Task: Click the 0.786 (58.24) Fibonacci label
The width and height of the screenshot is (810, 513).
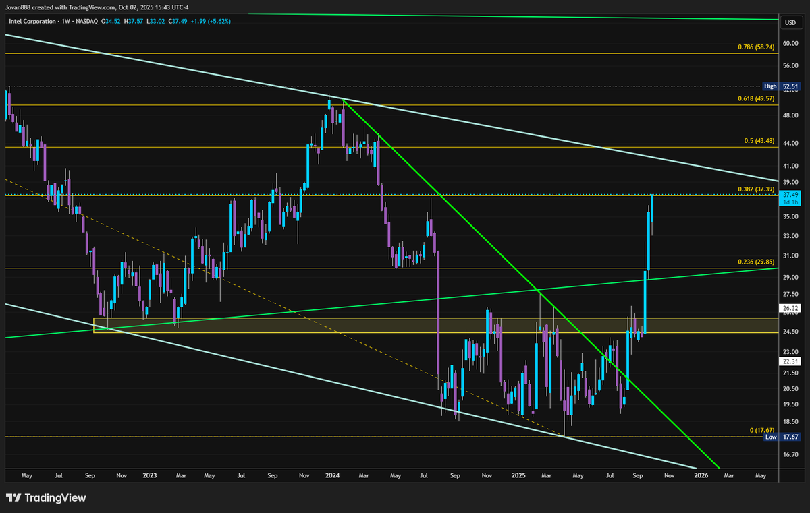Action: [755, 48]
